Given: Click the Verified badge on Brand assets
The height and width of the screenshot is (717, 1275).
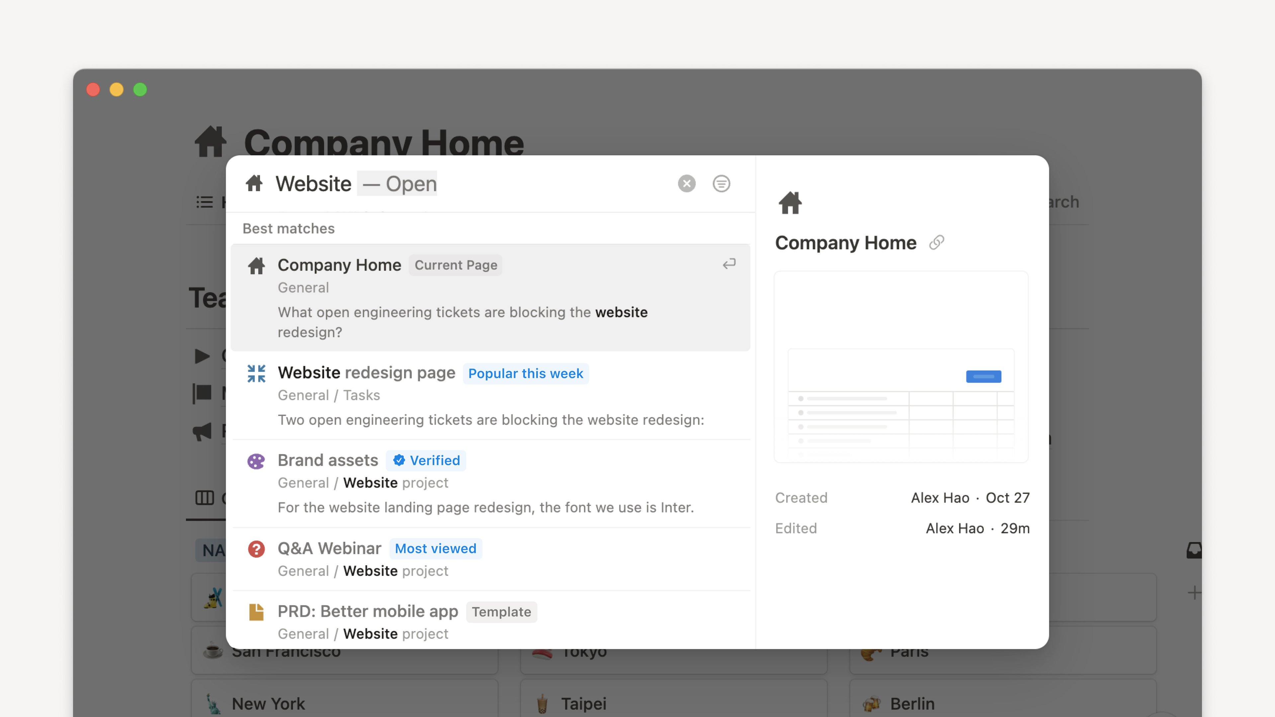Looking at the screenshot, I should click(x=426, y=461).
